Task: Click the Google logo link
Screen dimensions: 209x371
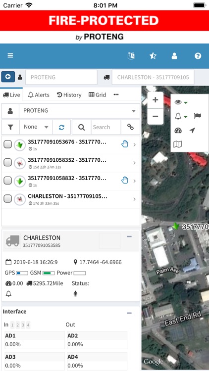Action: point(154,362)
